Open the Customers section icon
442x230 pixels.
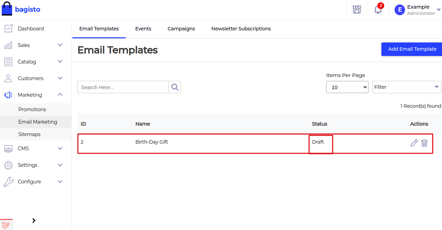click(8, 78)
